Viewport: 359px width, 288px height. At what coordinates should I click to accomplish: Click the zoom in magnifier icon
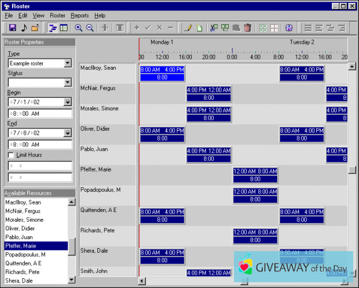[79, 28]
